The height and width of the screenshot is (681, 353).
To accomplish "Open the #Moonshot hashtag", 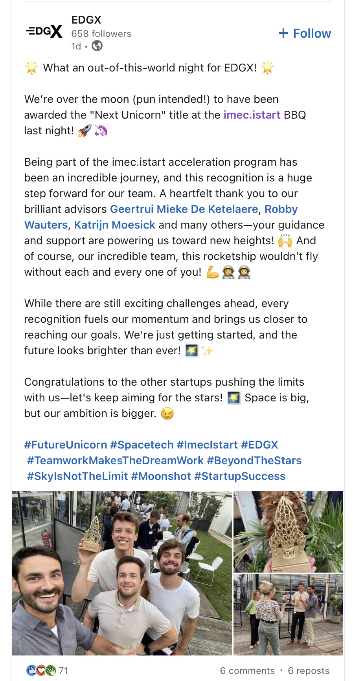I will coord(161,476).
